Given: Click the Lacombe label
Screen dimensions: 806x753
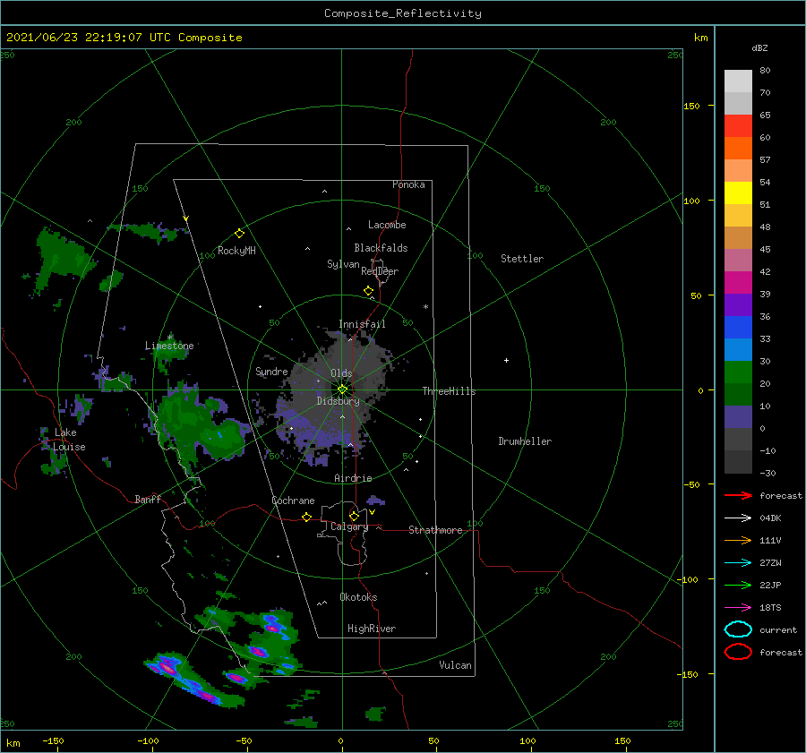Looking at the screenshot, I should (387, 225).
